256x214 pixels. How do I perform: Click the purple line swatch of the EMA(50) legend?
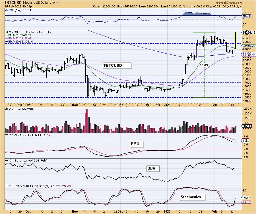[7, 38]
